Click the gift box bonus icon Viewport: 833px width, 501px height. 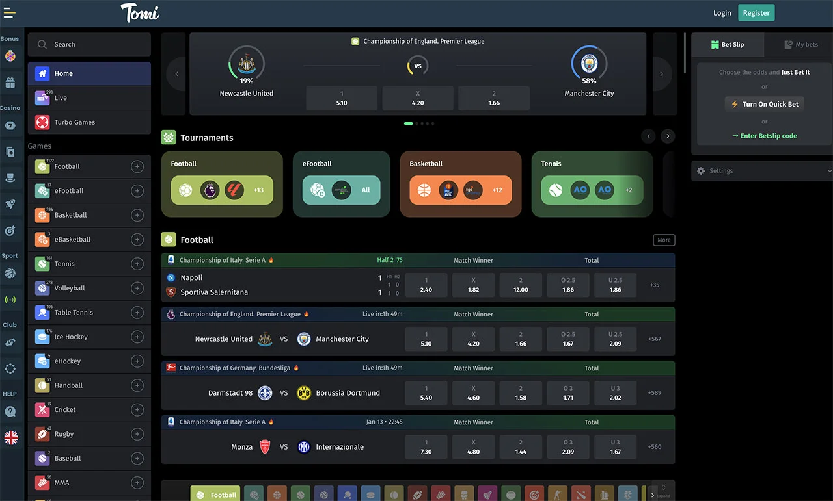coord(10,83)
